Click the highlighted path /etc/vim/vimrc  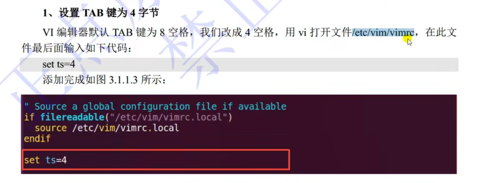click(x=383, y=32)
